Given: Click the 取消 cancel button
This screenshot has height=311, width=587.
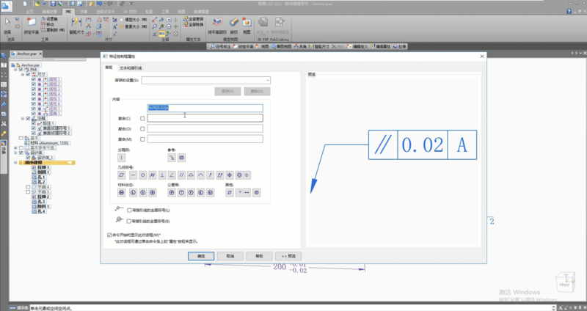Looking at the screenshot, I should pos(230,255).
